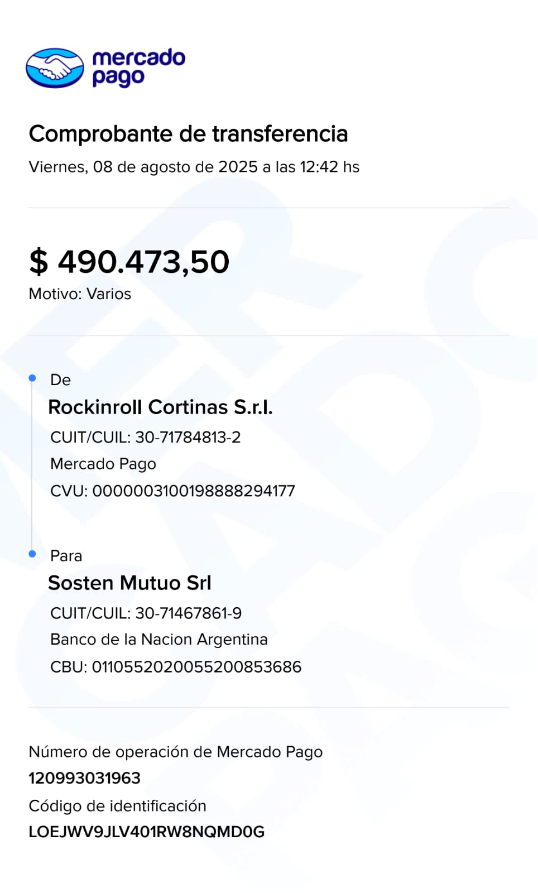The height and width of the screenshot is (893, 538).
Task: Select operation number 120993031963
Action: coord(85,778)
